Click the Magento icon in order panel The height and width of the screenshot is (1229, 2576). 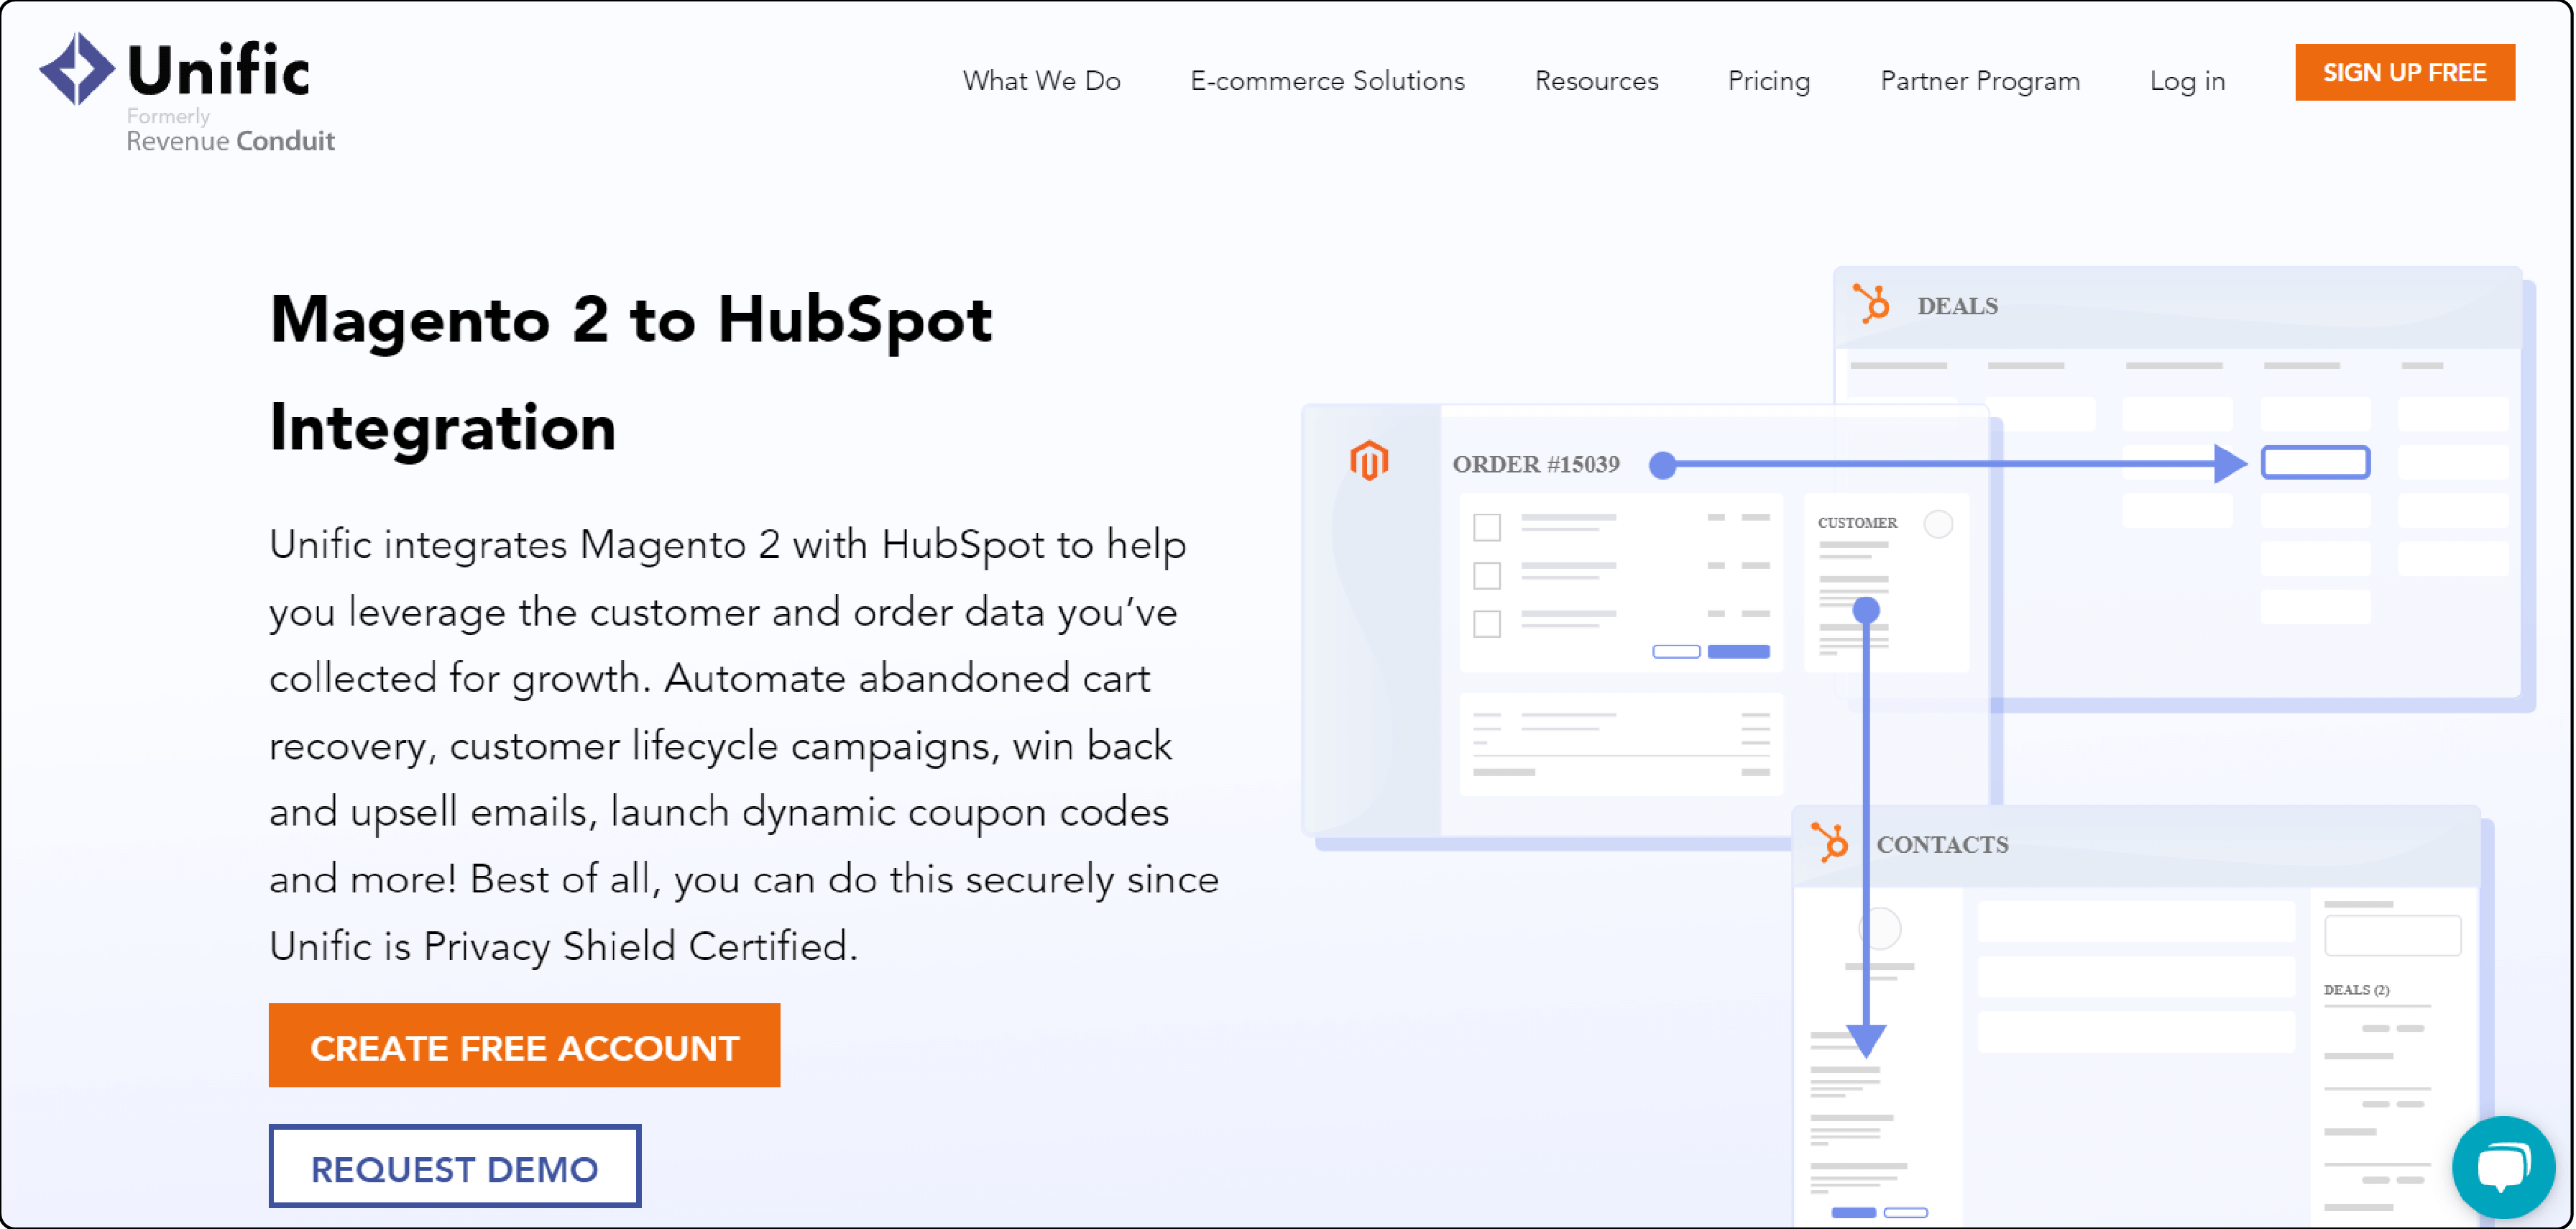coord(1369,460)
